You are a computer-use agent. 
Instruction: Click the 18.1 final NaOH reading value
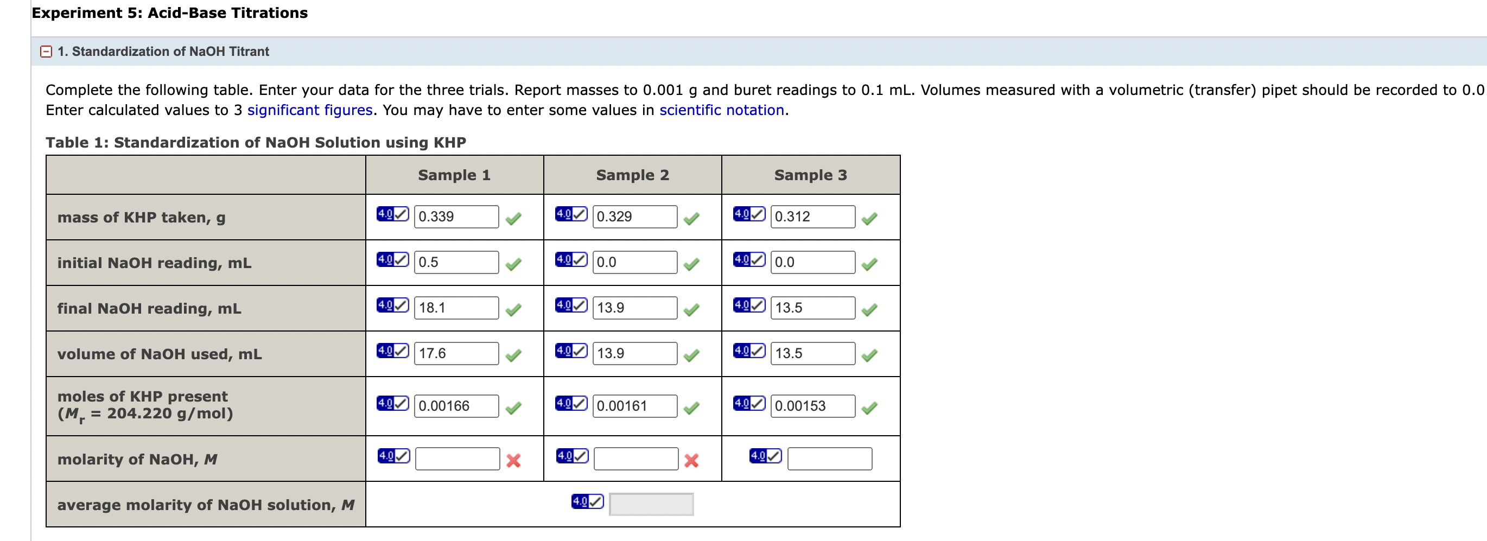(x=455, y=308)
